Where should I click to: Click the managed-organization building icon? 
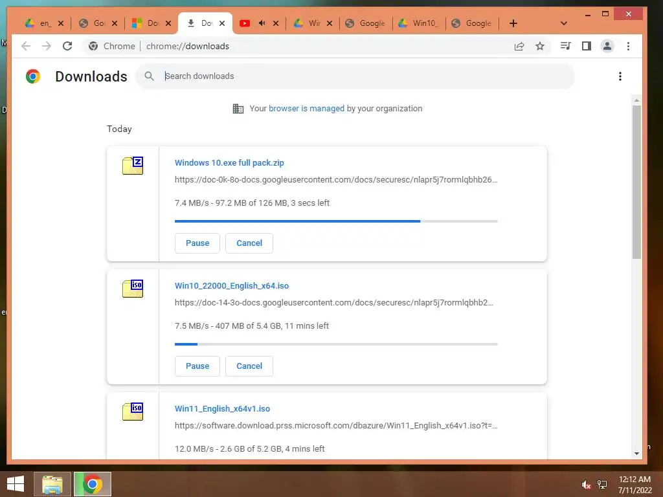[238, 109]
